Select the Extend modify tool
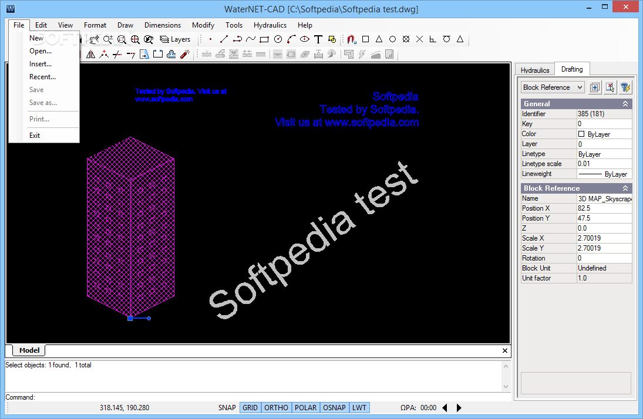The image size is (643, 419). 131,54
